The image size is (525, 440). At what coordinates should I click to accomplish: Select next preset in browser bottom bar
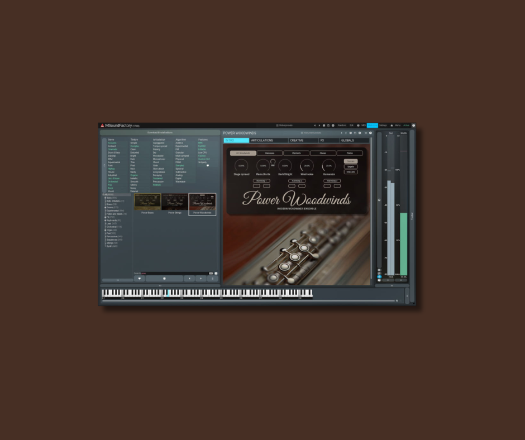point(201,279)
